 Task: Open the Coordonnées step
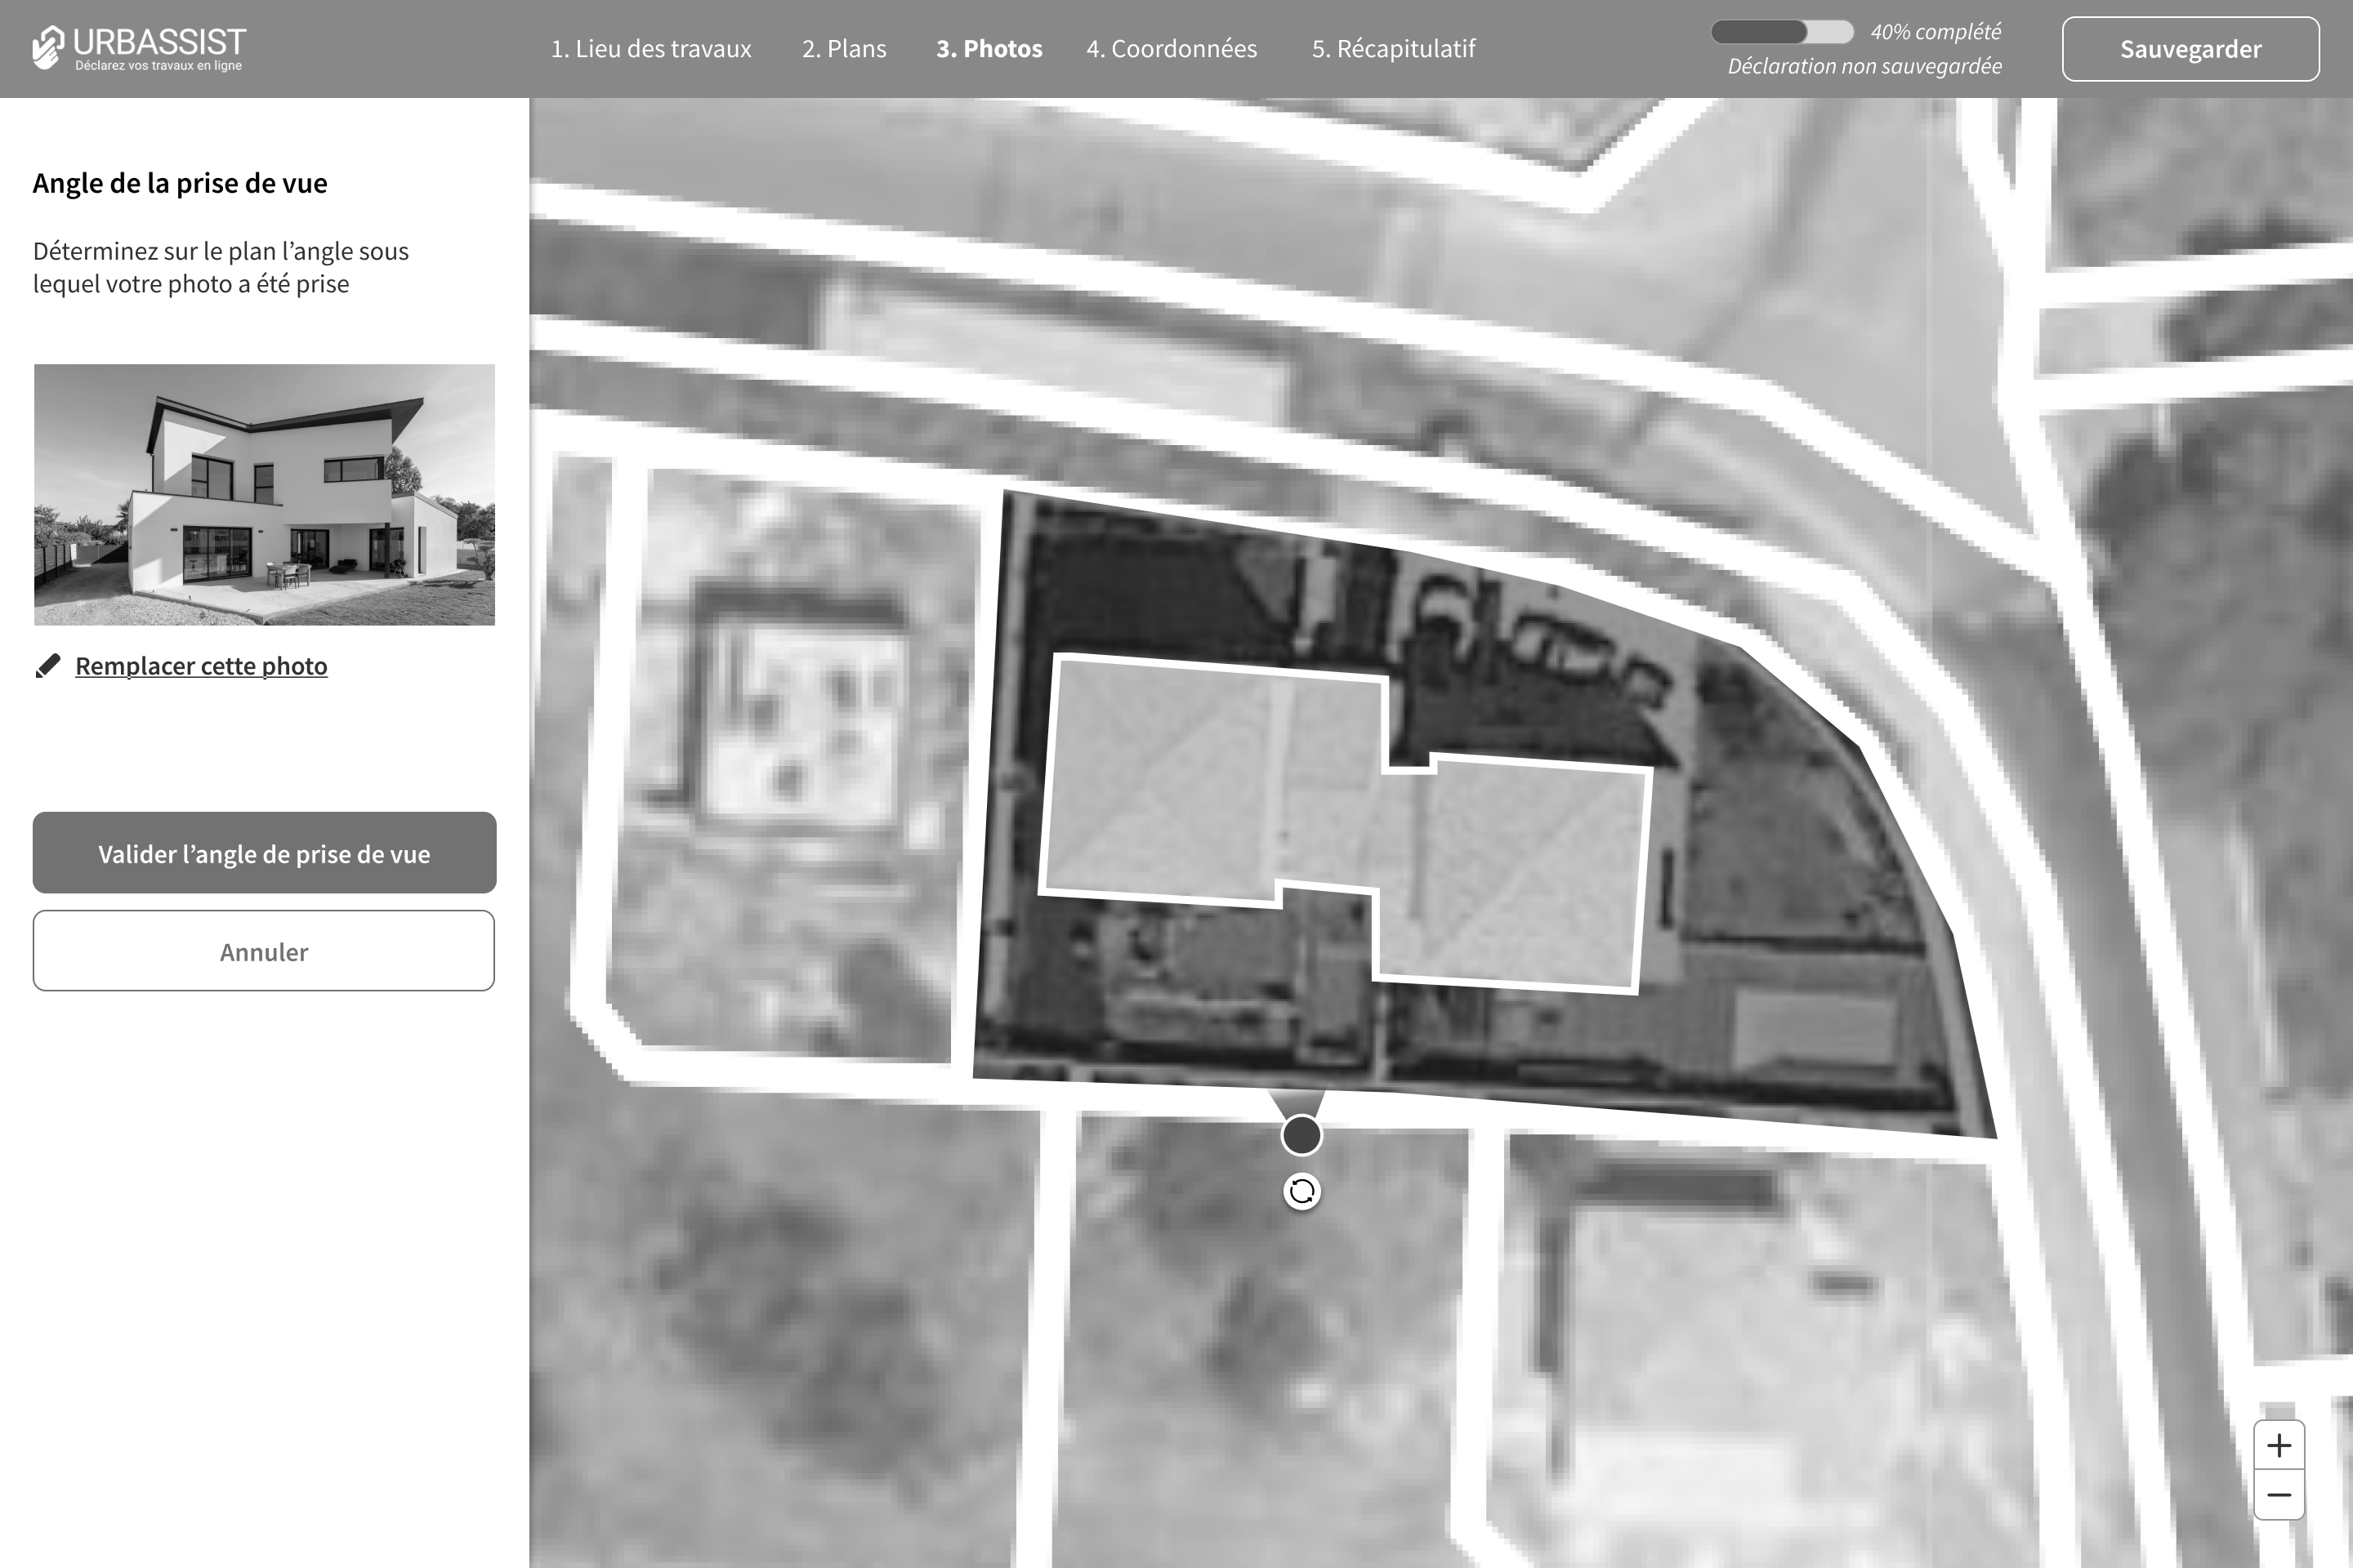click(1172, 49)
